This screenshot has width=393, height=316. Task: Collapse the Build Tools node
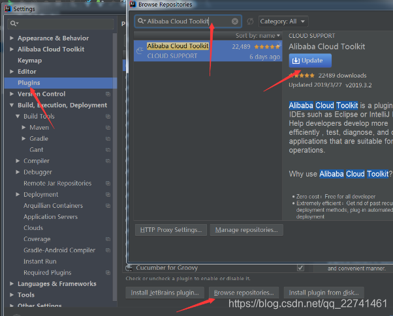(18, 117)
